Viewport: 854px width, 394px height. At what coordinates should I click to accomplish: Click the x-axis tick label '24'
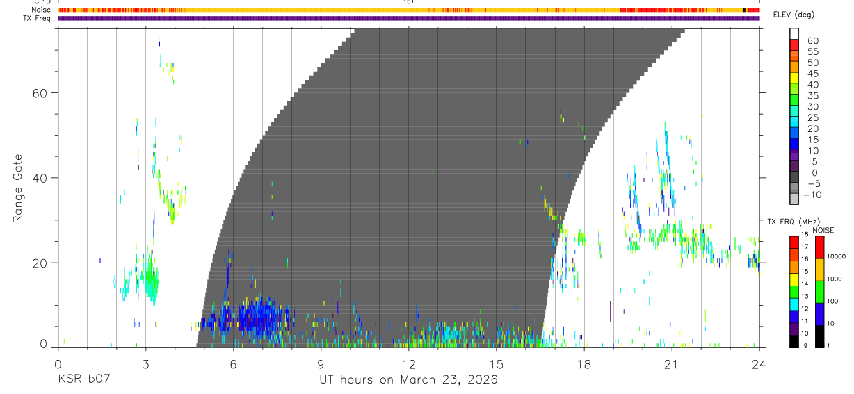pos(759,363)
